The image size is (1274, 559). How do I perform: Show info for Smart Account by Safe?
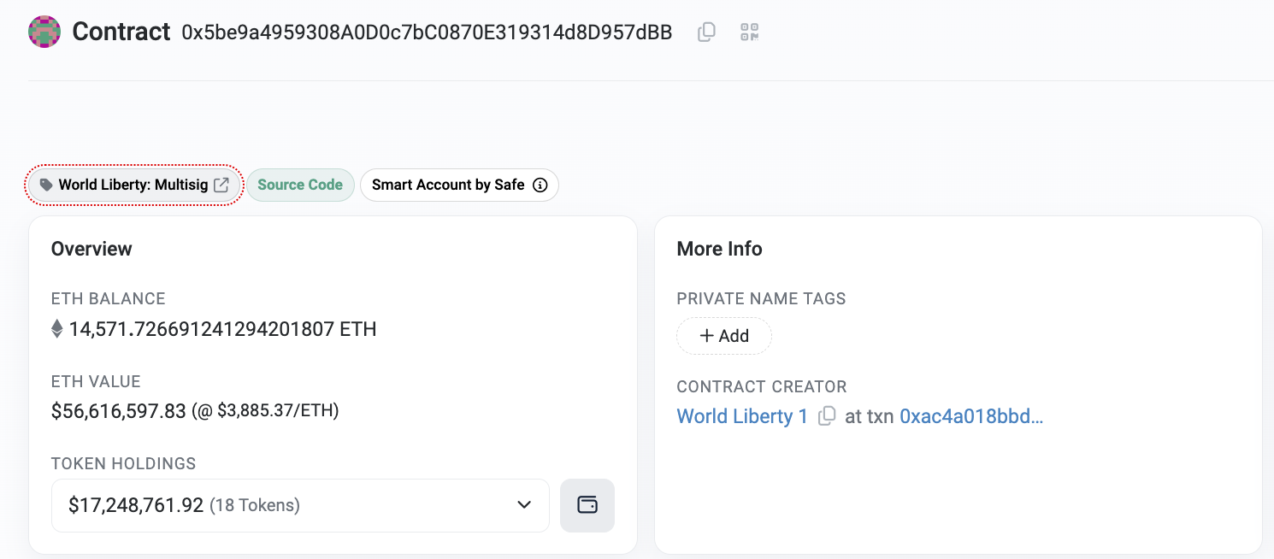coord(540,185)
